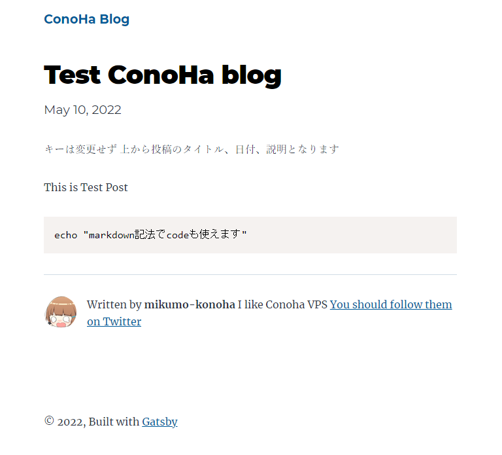This screenshot has height=455, width=502.
Task: Click the quoted markdown string in code
Action: coord(165,234)
